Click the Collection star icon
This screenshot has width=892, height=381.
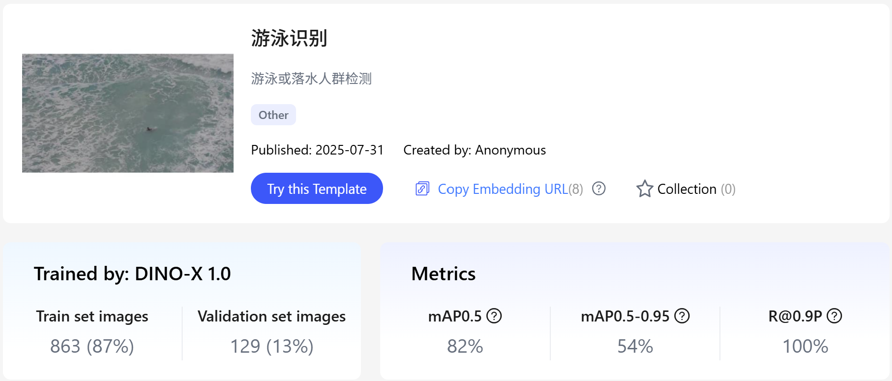tap(644, 189)
